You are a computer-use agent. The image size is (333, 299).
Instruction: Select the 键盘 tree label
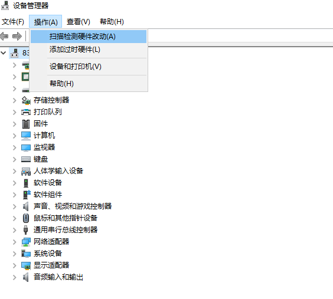[x=41, y=159]
